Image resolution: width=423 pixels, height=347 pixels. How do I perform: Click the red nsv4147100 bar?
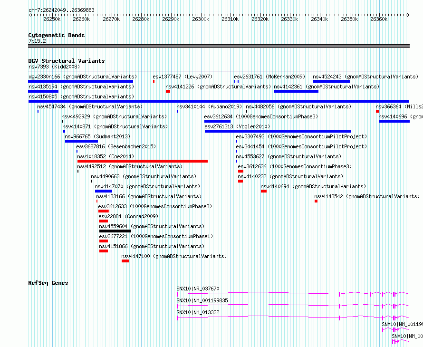[x=125, y=261]
